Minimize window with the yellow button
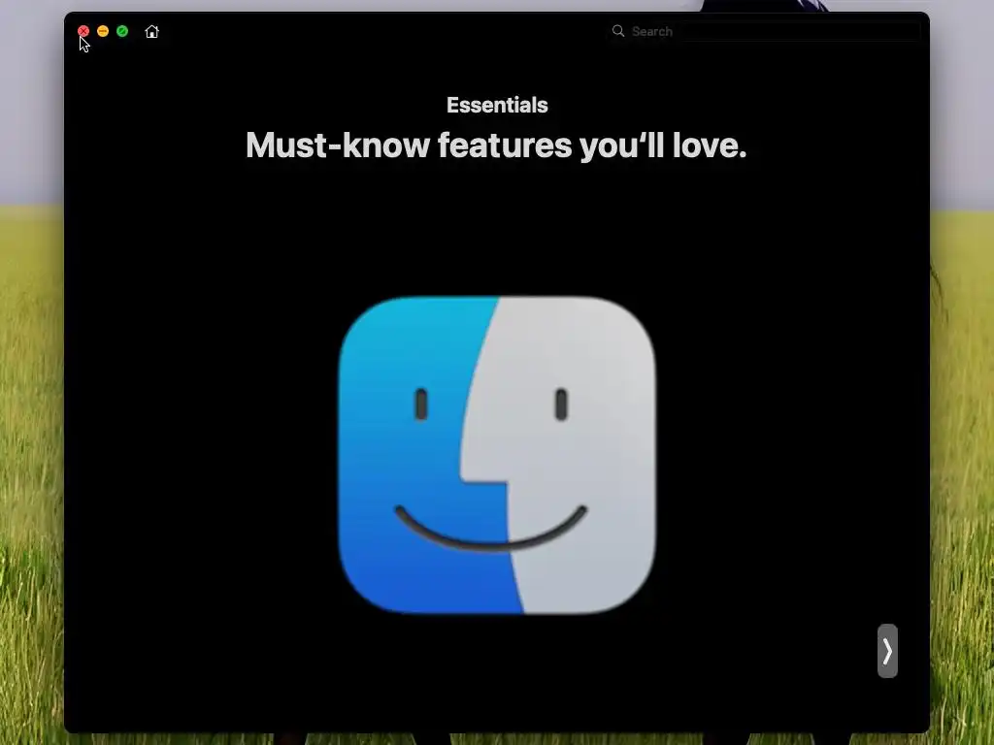994x745 pixels. pos(103,31)
